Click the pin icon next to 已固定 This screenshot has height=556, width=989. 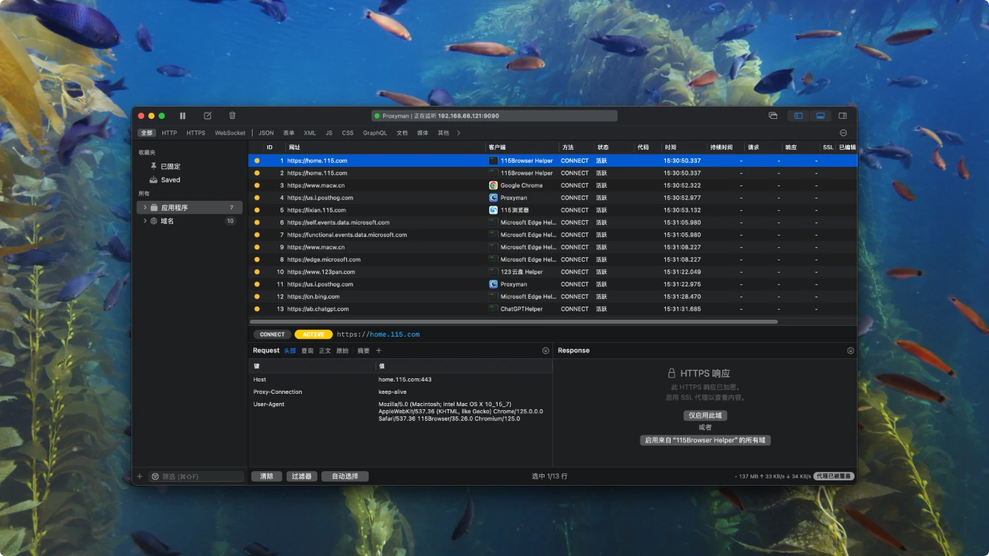point(154,166)
